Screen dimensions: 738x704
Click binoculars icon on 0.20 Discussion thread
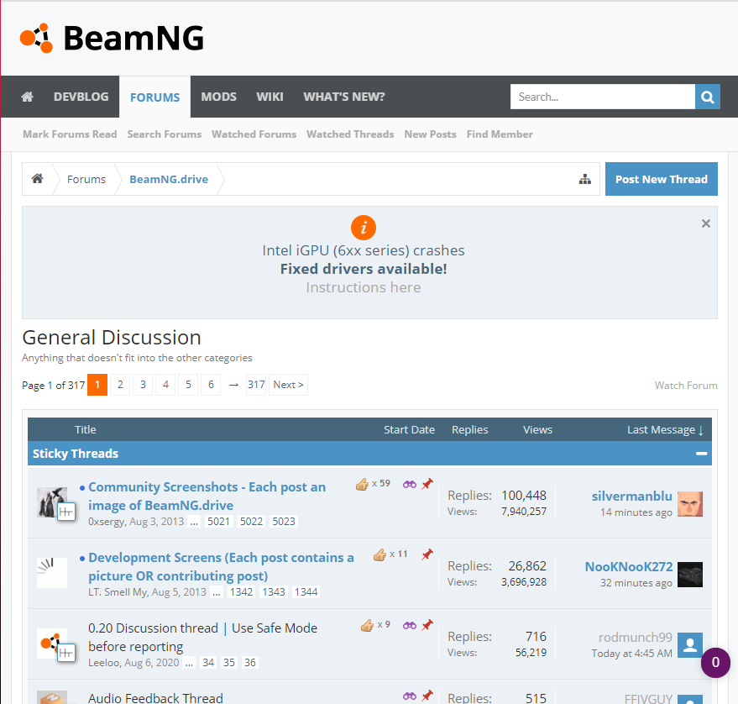click(x=410, y=625)
